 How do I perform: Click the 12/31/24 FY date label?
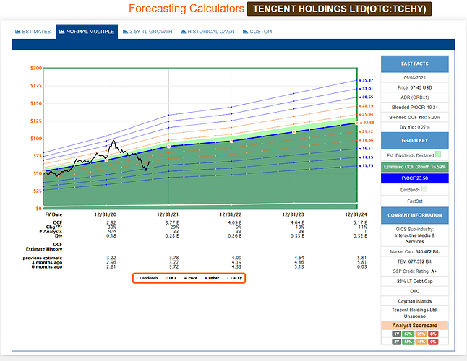click(x=356, y=214)
